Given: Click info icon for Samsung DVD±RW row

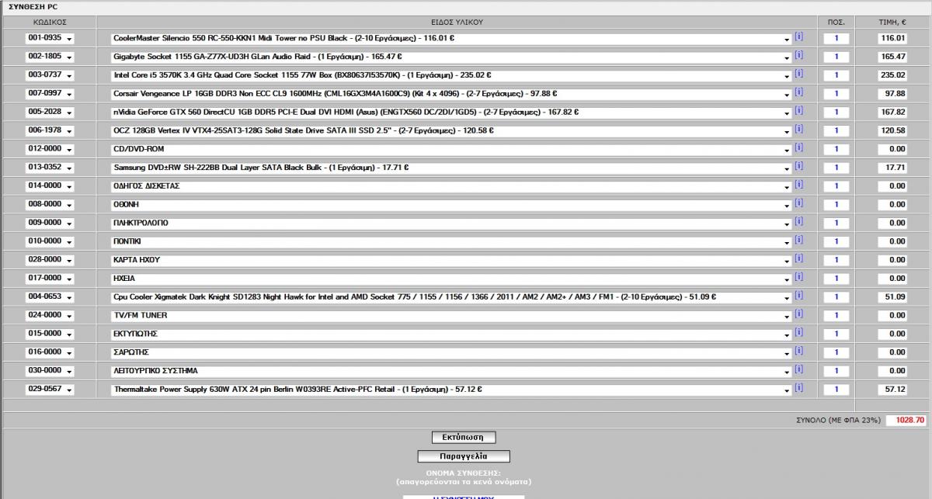Looking at the screenshot, I should tap(798, 166).
